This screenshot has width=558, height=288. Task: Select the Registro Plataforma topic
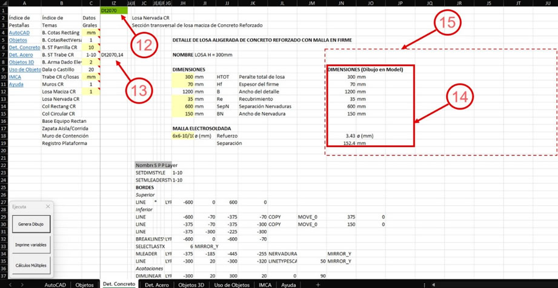pyautogui.click(x=64, y=143)
